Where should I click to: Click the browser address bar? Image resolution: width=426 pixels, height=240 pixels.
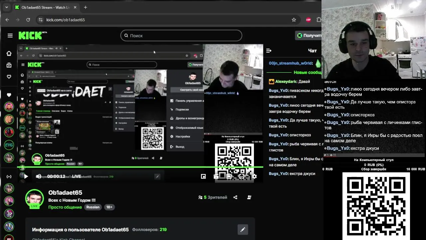pos(168,20)
